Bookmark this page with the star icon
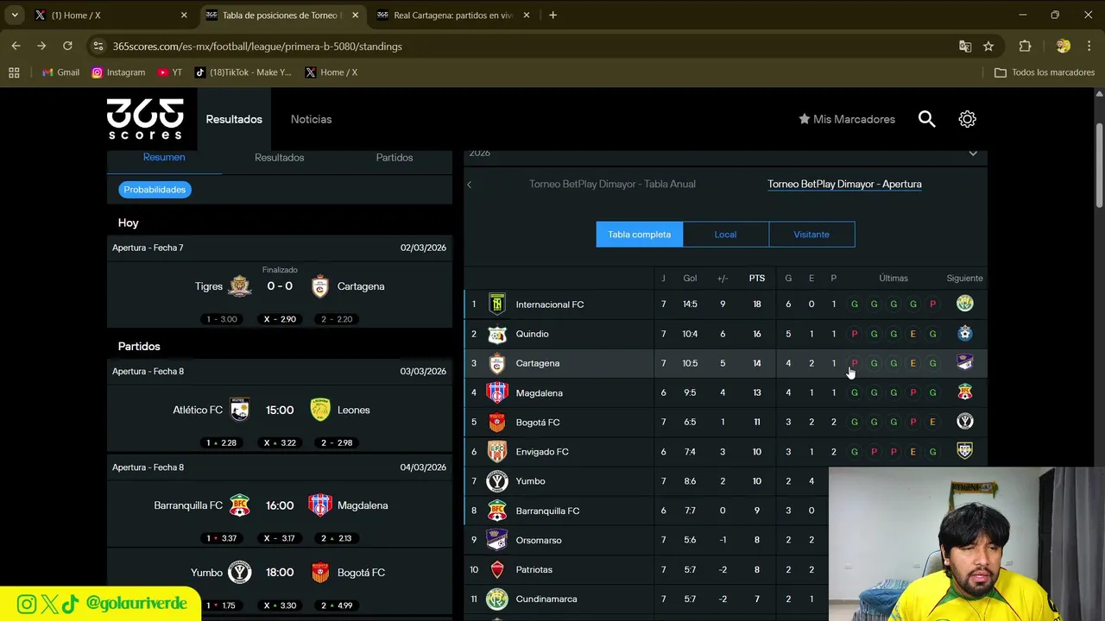The image size is (1105, 621). (988, 46)
